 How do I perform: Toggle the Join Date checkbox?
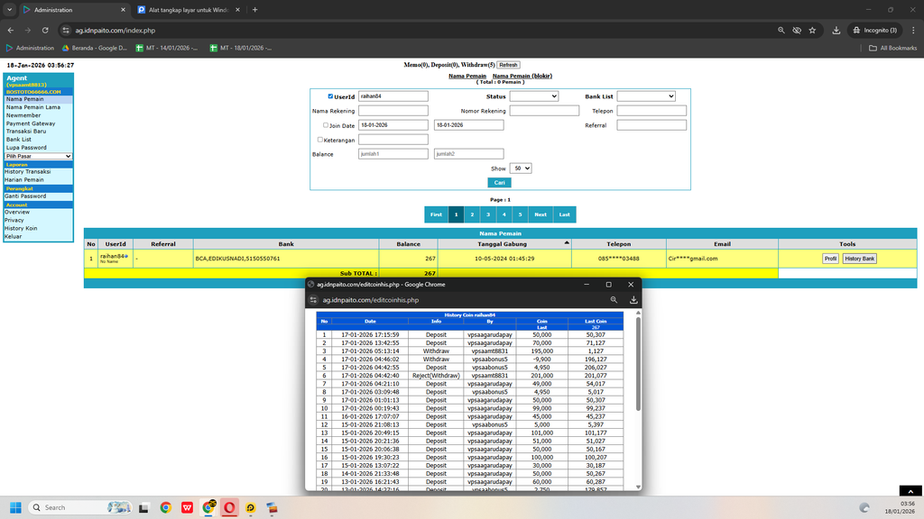325,124
